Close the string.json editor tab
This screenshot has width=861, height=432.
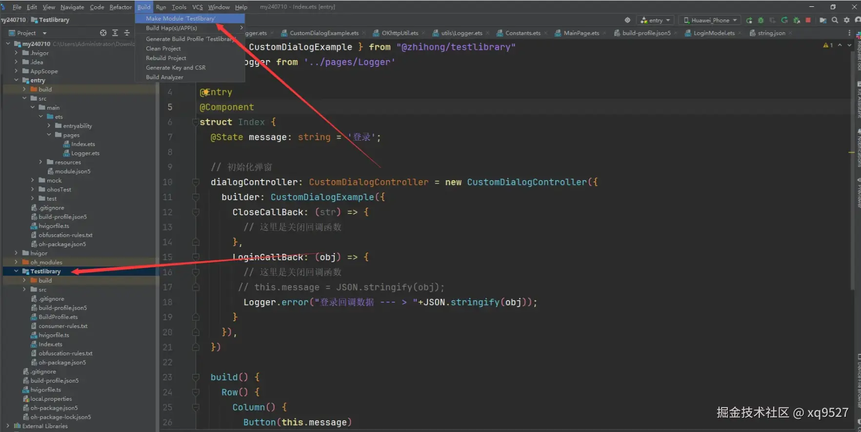click(x=790, y=33)
